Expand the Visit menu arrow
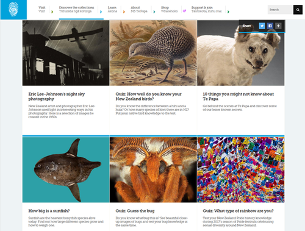 [x=52, y=12]
